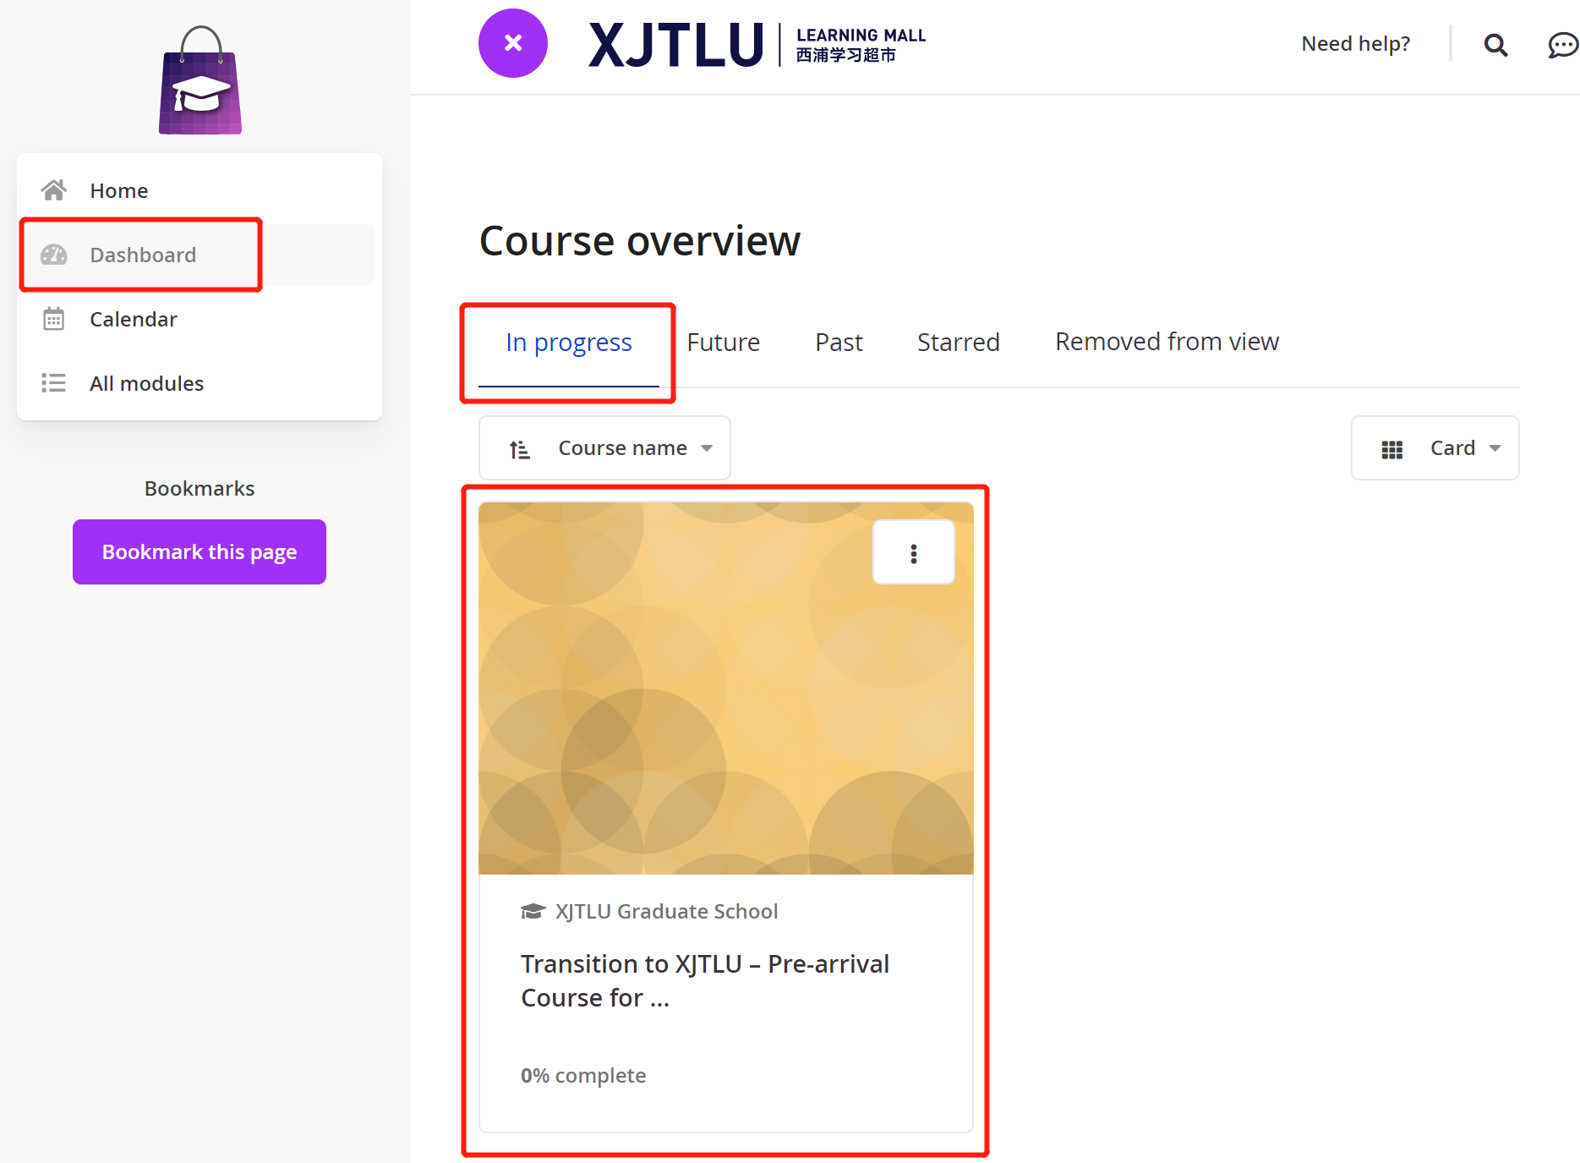
Task: Select the In progress tab
Action: [569, 343]
